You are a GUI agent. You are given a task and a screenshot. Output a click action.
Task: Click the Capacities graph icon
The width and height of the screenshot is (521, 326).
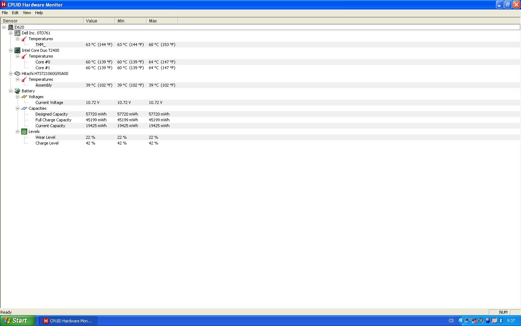point(24,108)
